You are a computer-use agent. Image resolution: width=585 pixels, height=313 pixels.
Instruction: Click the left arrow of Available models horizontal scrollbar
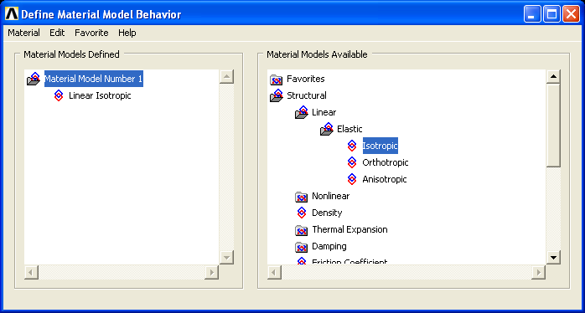pyautogui.click(x=275, y=272)
